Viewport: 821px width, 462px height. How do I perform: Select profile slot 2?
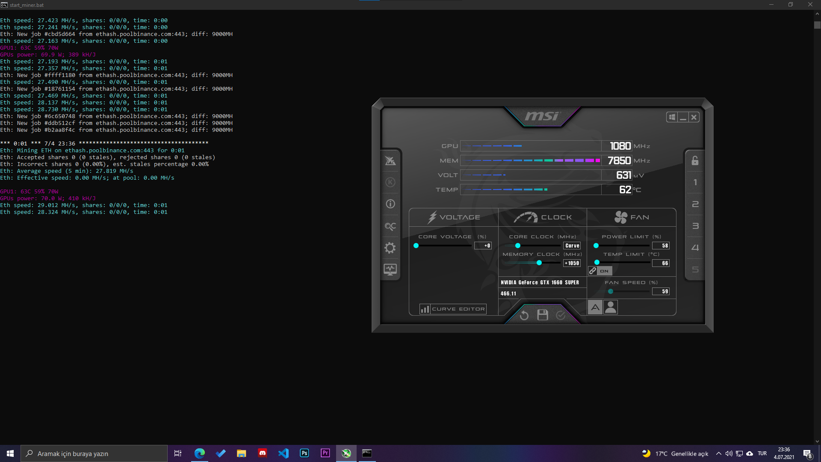click(x=695, y=204)
